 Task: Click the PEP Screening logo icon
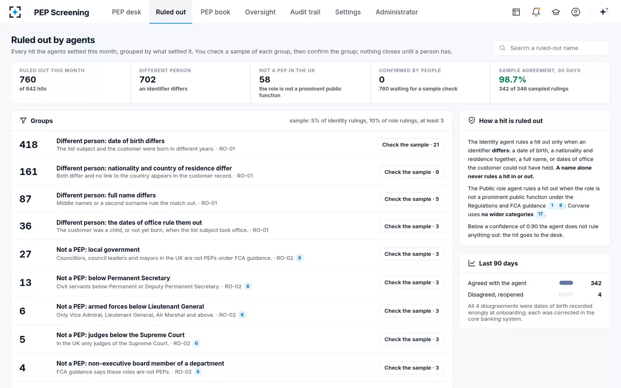(15, 12)
